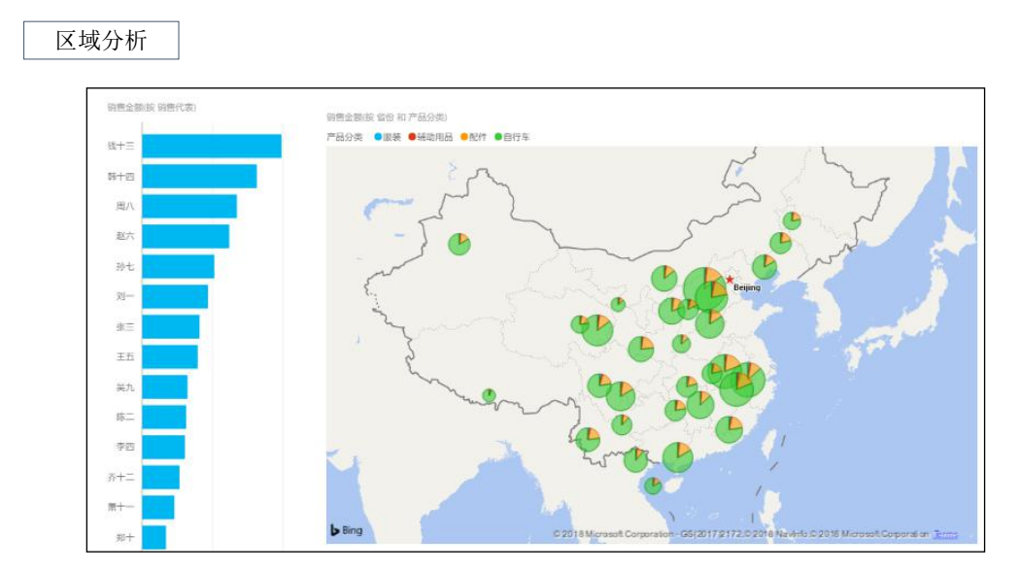
Task: Select the bar for 李四
Action: click(x=163, y=447)
